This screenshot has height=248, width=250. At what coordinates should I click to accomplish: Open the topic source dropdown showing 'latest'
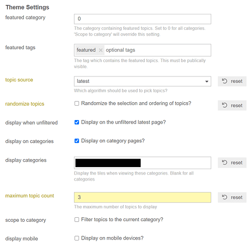(x=143, y=81)
